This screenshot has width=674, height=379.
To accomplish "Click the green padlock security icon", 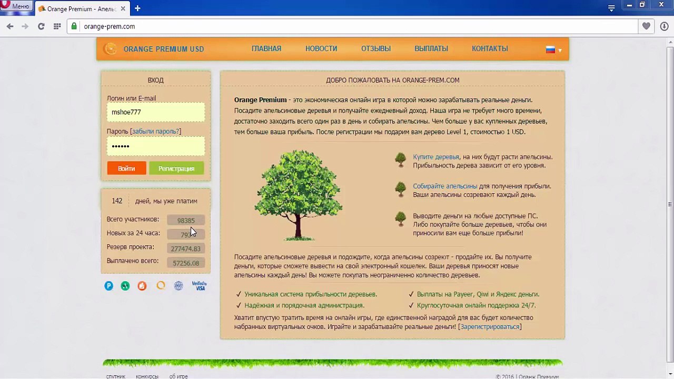I will click(x=74, y=26).
